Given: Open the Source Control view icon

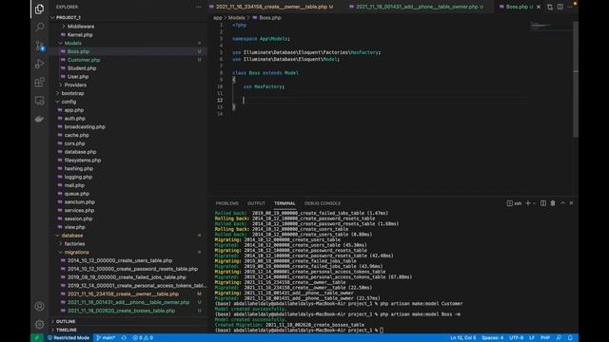Looking at the screenshot, I should 39,46.
